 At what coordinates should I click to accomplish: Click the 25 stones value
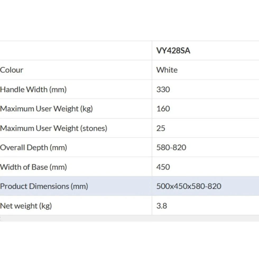(x=161, y=128)
